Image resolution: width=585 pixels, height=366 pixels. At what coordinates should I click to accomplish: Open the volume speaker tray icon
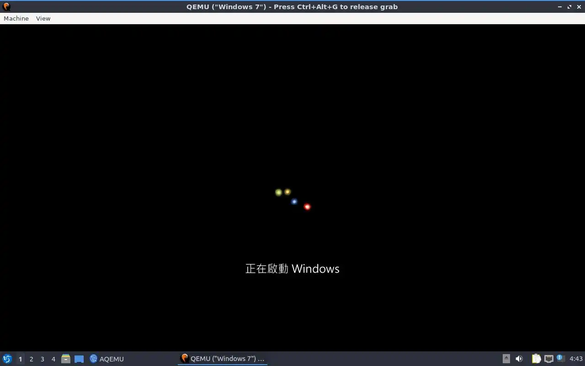pos(519,359)
